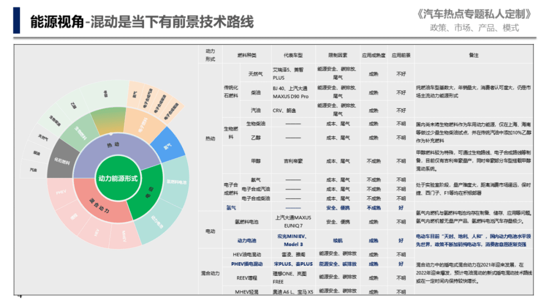Select the 动力形式 header cell
544x306 pixels.
[x=210, y=54]
